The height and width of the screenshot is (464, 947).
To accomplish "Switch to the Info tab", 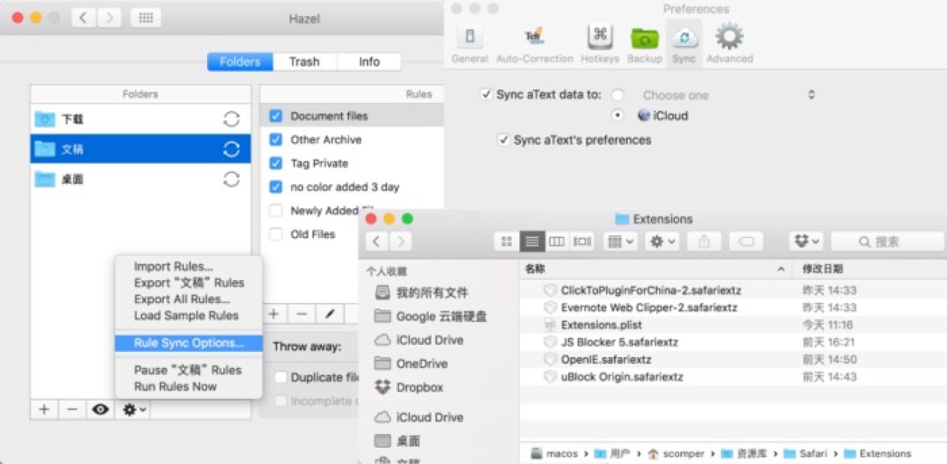I will point(369,62).
